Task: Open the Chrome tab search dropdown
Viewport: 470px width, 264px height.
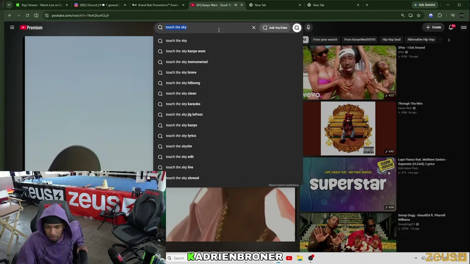Action: pyautogui.click(x=8, y=5)
